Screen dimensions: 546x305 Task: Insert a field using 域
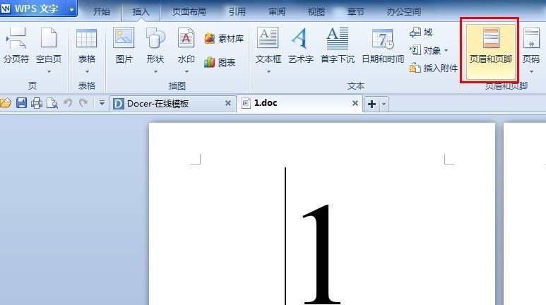point(421,32)
